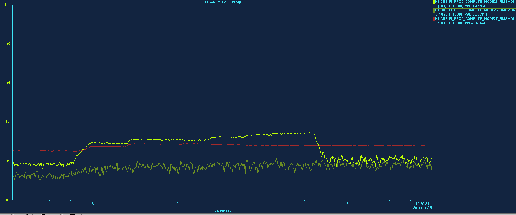Select the MODE27_RMSMON legend entry
516x215 pixels.
475,19
